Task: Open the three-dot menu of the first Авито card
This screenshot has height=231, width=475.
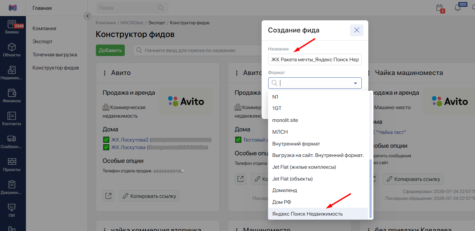Action: click(x=105, y=73)
